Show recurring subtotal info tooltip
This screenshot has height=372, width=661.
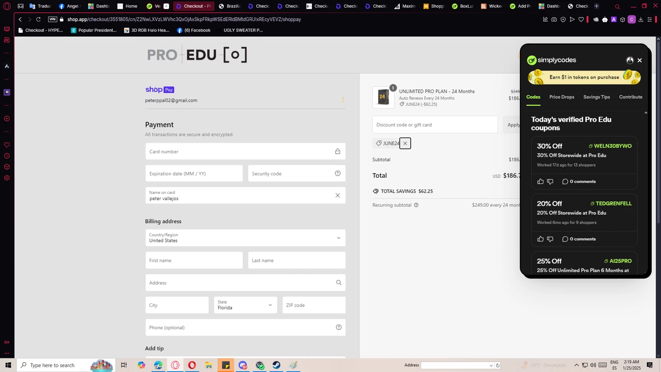(x=416, y=205)
